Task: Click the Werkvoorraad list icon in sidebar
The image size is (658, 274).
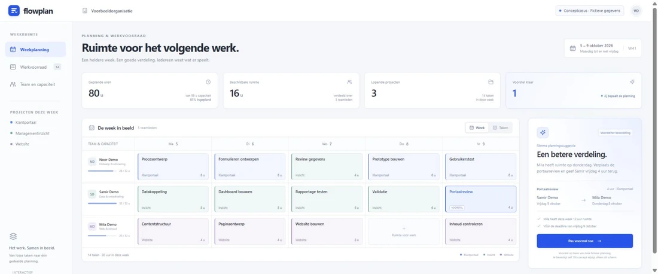Action: point(13,67)
